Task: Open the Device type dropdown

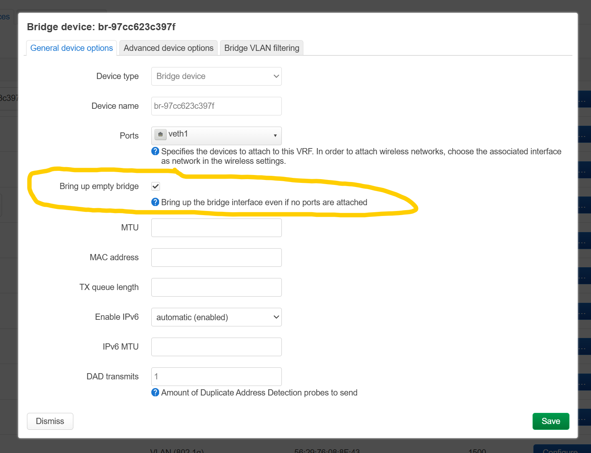Action: 216,77
